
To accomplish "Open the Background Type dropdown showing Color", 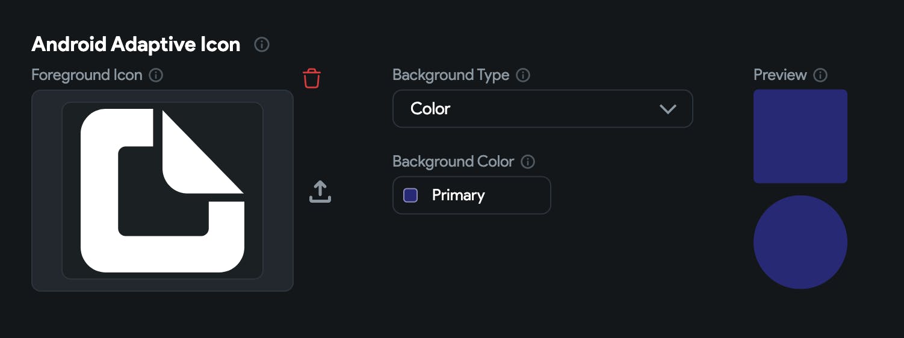I will [x=542, y=109].
